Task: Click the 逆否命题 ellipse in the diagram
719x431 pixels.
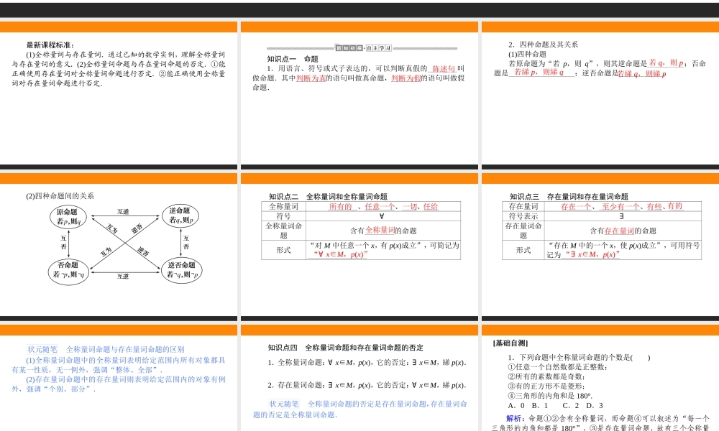Action: coord(182,270)
